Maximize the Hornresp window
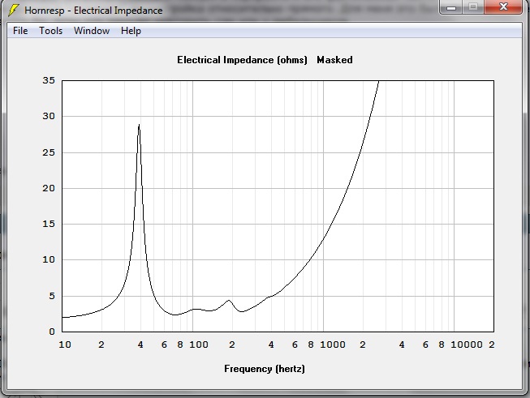 pyautogui.click(x=473, y=7)
